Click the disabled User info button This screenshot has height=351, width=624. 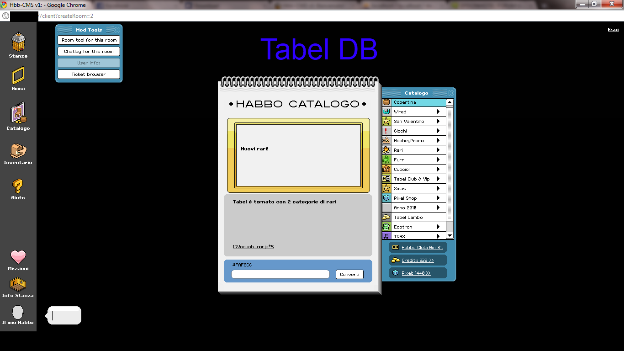(x=89, y=63)
